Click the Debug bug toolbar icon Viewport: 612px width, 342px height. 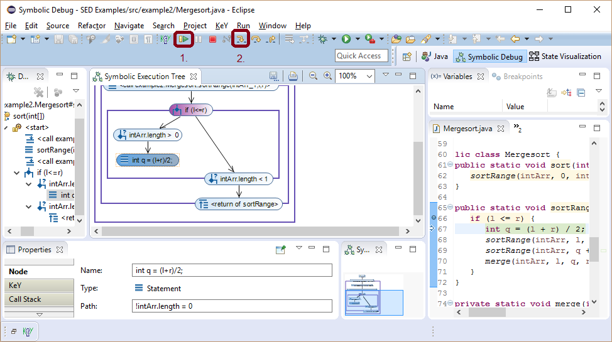click(x=322, y=39)
